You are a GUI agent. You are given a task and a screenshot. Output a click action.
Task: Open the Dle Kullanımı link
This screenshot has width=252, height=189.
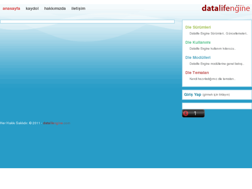point(198,42)
